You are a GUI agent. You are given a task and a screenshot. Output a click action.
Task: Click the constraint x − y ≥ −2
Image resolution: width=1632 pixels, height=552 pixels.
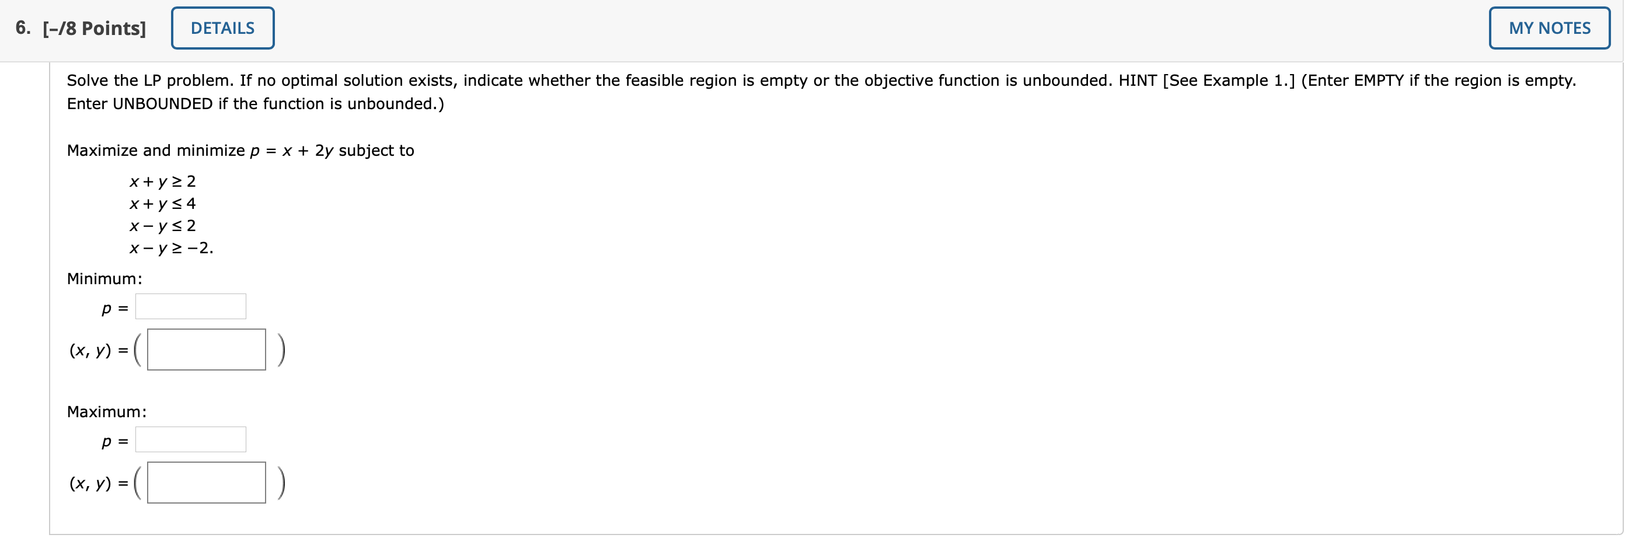pyautogui.click(x=171, y=248)
